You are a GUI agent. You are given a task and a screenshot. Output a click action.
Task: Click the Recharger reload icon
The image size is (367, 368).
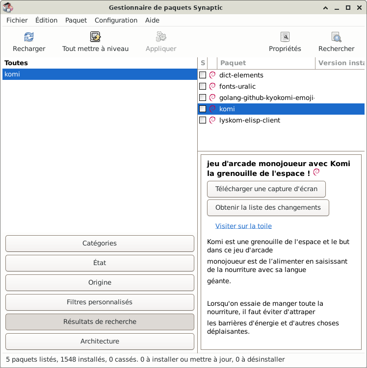(x=29, y=37)
